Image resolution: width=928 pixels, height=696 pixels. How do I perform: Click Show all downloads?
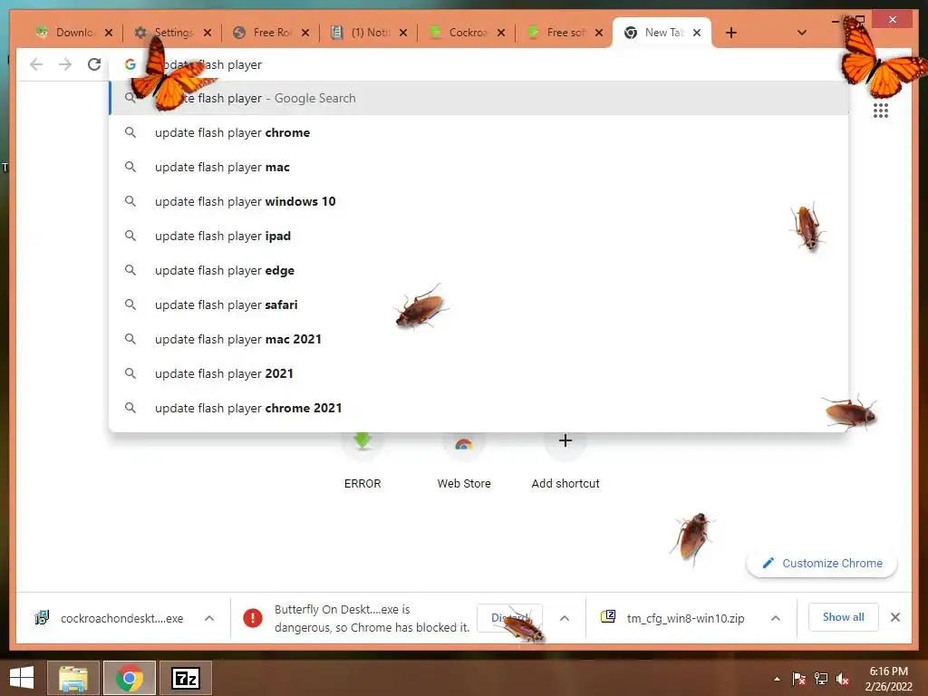[844, 617]
